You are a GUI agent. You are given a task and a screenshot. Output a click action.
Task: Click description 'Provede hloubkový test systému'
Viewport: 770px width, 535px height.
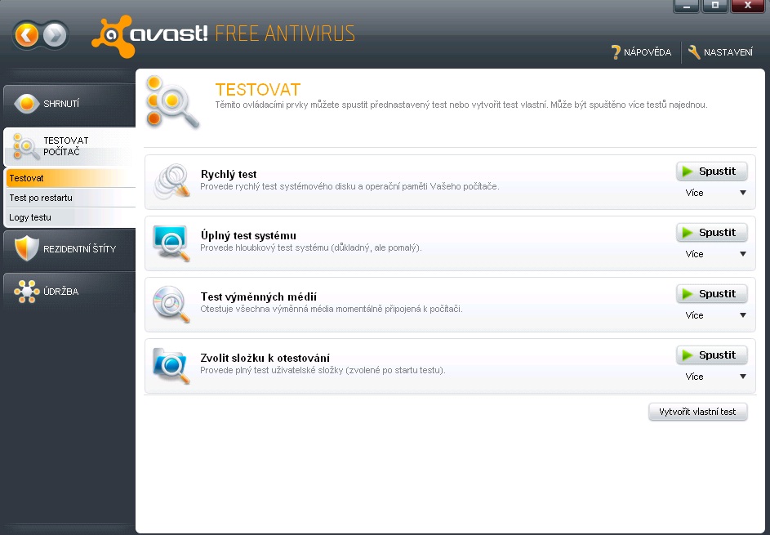click(x=311, y=248)
